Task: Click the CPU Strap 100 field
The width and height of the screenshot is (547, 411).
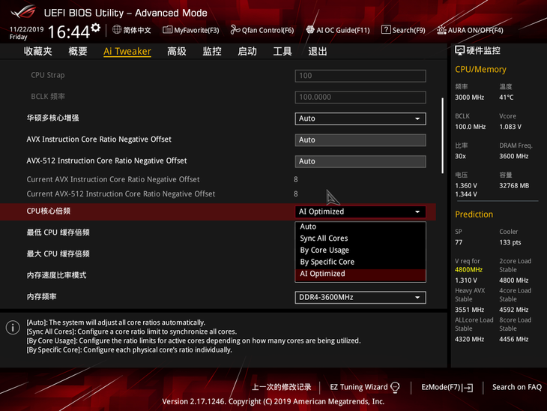Action: (x=360, y=76)
